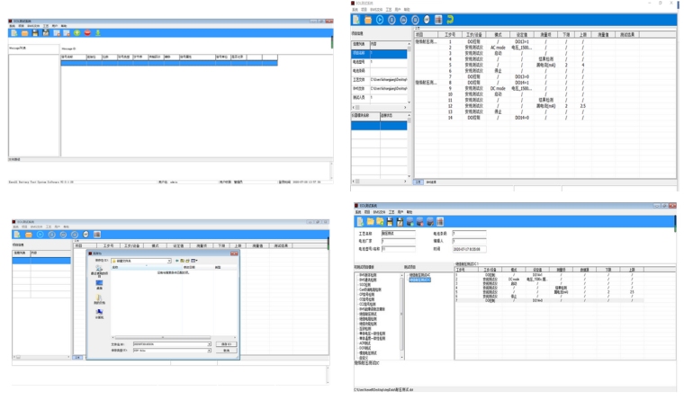Open the file type dropdown in file dialog
This screenshot has height=400, width=684.
pos(209,351)
